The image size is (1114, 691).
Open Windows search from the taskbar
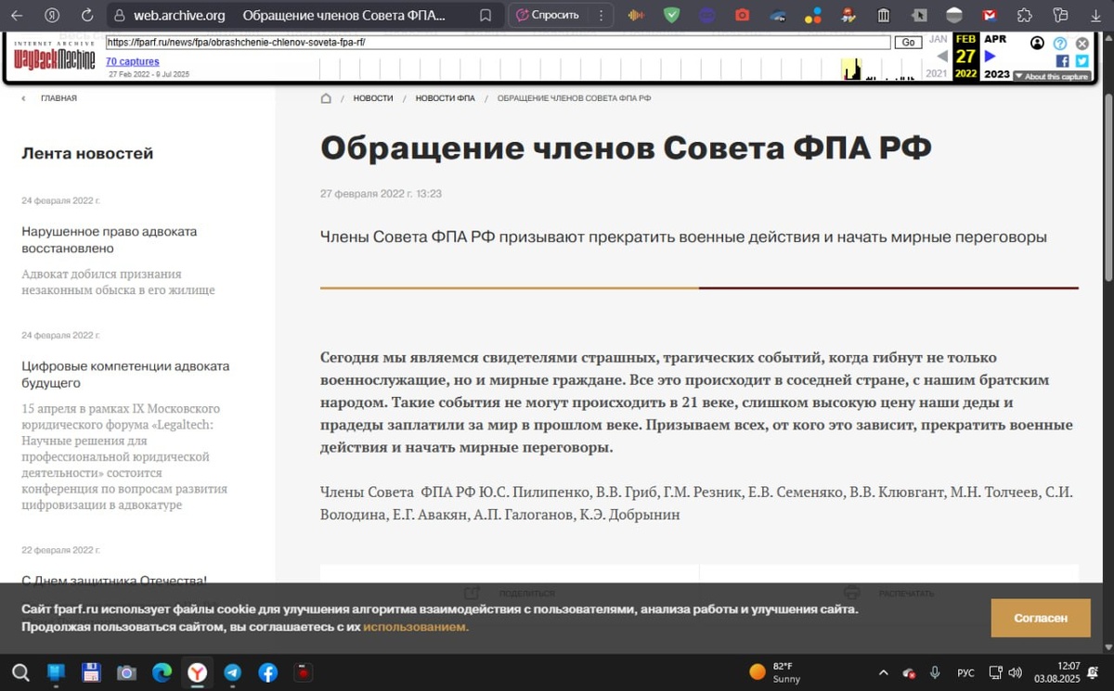20,672
